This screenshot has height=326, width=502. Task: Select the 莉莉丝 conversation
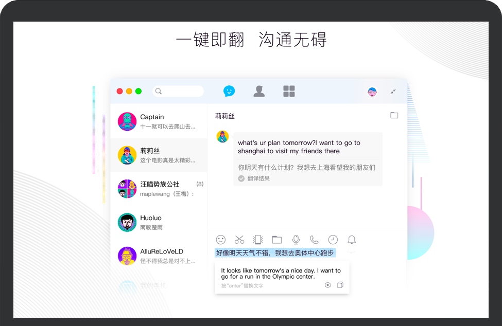(160, 155)
